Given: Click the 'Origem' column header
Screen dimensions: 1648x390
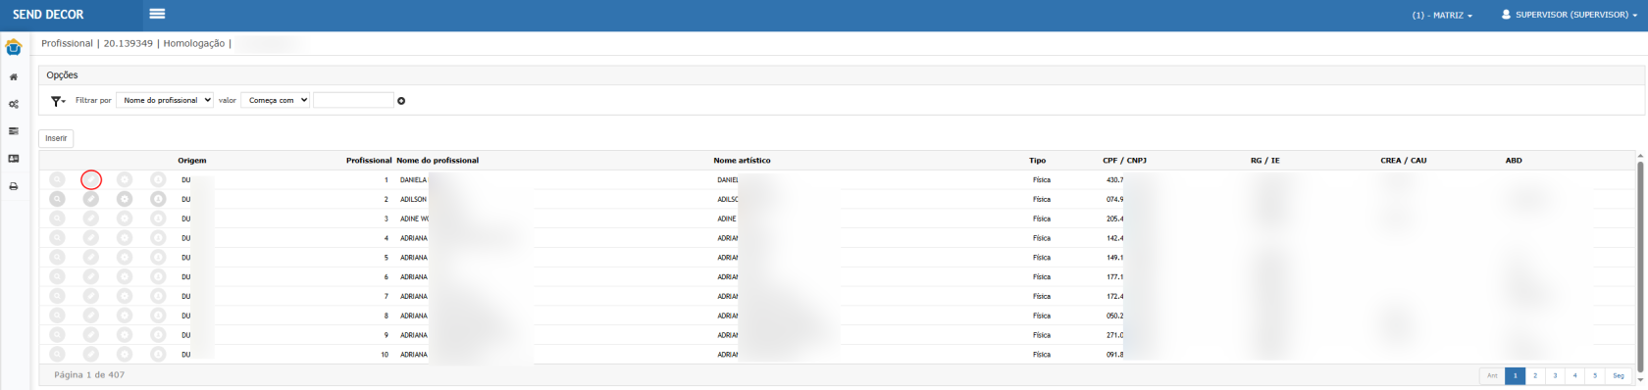Looking at the screenshot, I should coord(192,161).
